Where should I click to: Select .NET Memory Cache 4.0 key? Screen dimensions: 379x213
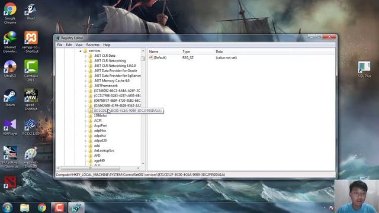click(x=112, y=80)
